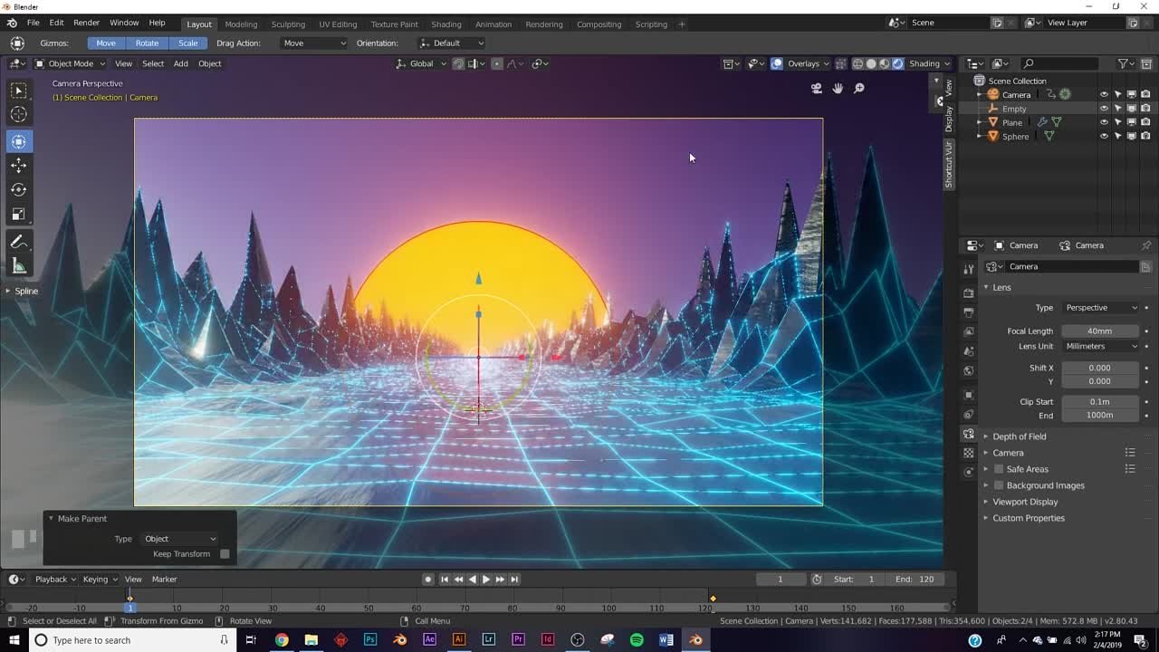Image resolution: width=1159 pixels, height=652 pixels.
Task: Open the Shading mode dropdown
Action: click(930, 63)
